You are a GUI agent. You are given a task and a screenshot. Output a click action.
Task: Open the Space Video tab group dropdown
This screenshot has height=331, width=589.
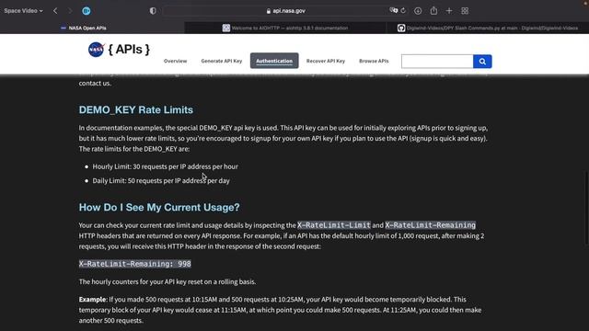pos(23,11)
